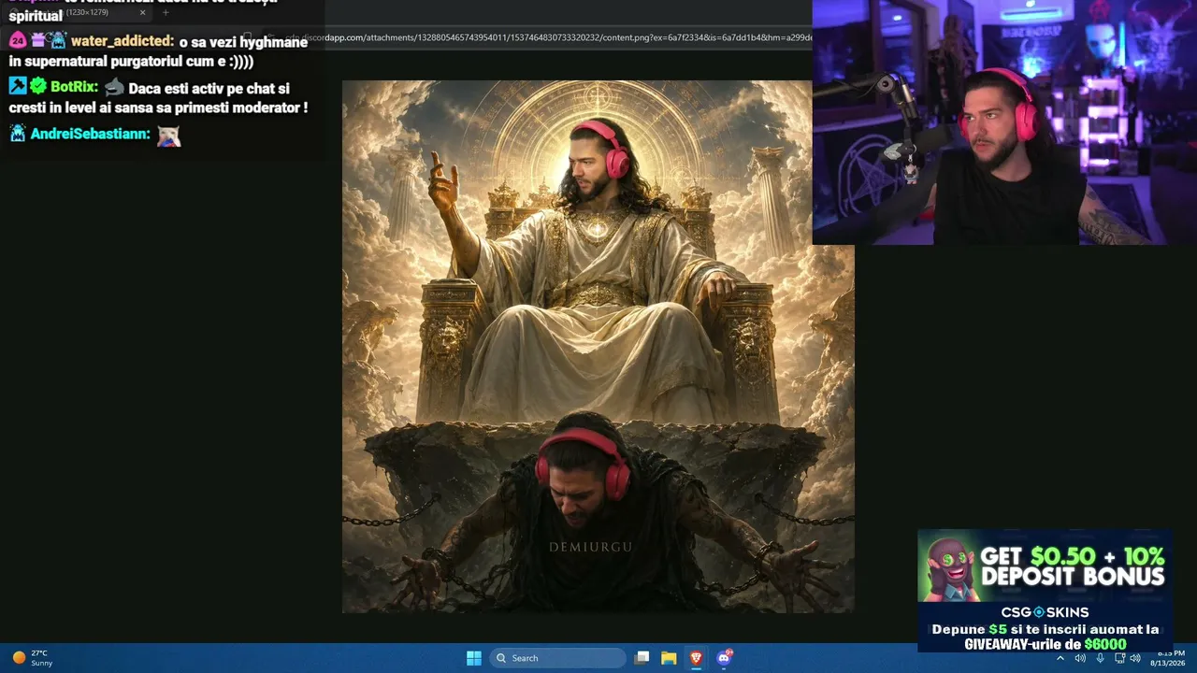The height and width of the screenshot is (673, 1197).
Task: Show hidden system tray icons
Action: coord(1060,658)
